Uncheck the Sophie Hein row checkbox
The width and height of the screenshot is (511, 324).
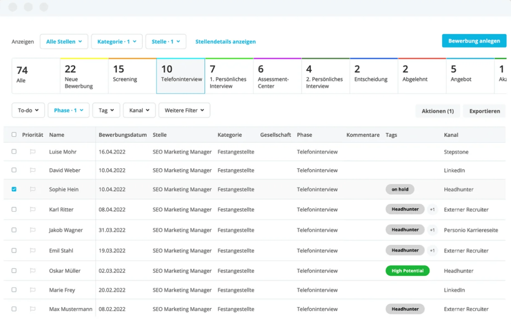(x=14, y=189)
